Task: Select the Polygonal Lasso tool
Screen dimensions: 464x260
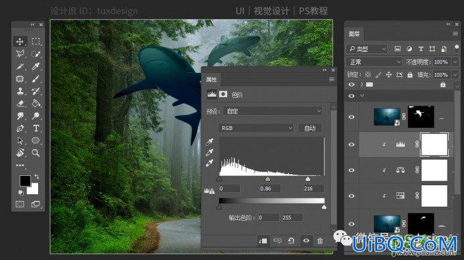Action: pos(20,54)
